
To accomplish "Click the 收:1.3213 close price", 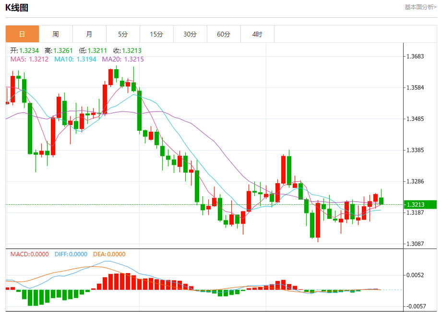I will click(128, 51).
